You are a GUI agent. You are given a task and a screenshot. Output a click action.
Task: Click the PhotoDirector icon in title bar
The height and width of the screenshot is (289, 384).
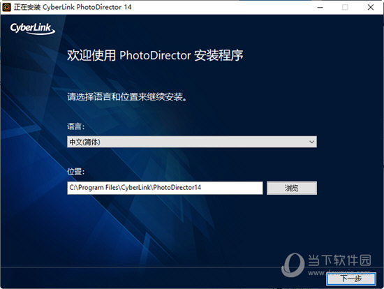coord(6,7)
